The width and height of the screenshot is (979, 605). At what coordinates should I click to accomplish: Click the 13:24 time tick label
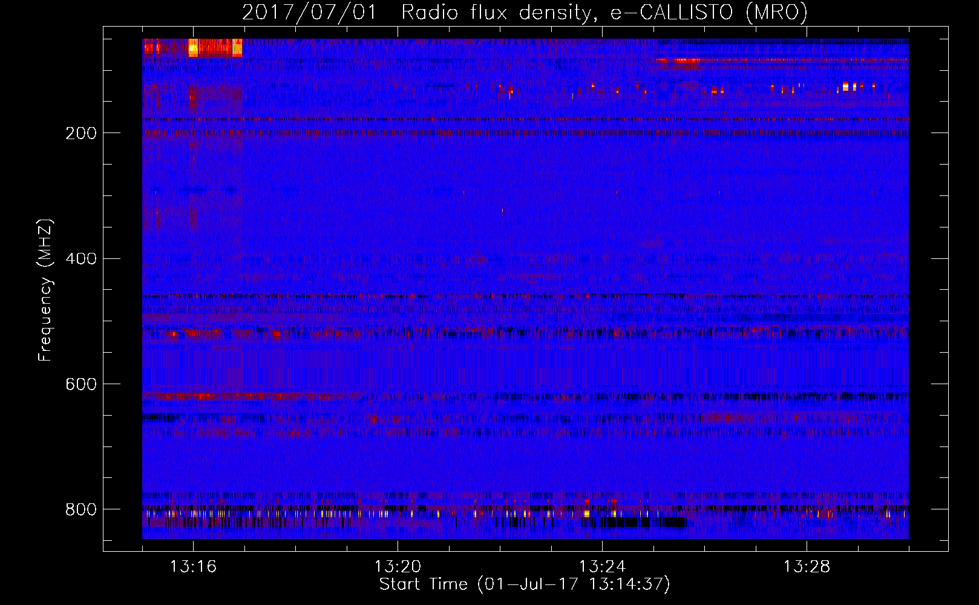[x=602, y=566]
